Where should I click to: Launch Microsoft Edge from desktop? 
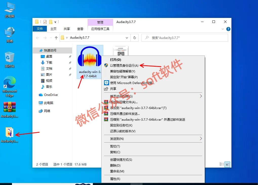10,86
